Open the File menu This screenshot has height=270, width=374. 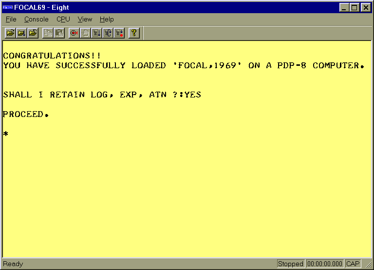[11, 19]
